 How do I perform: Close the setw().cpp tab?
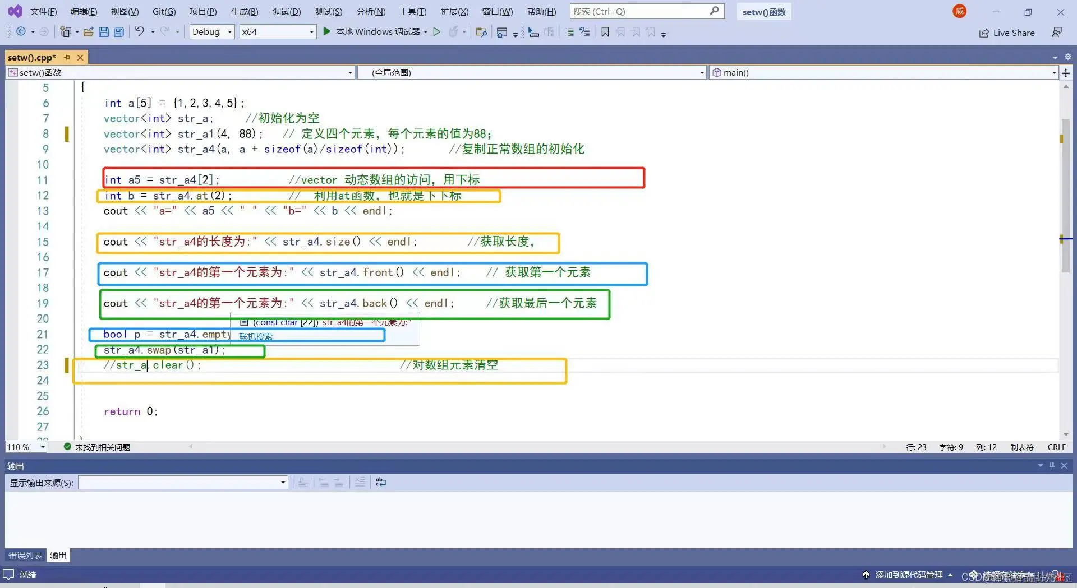click(x=80, y=57)
